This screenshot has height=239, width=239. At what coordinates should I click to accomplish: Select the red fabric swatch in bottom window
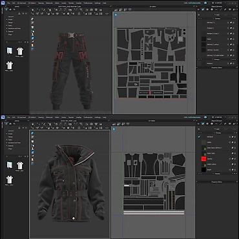(203, 159)
